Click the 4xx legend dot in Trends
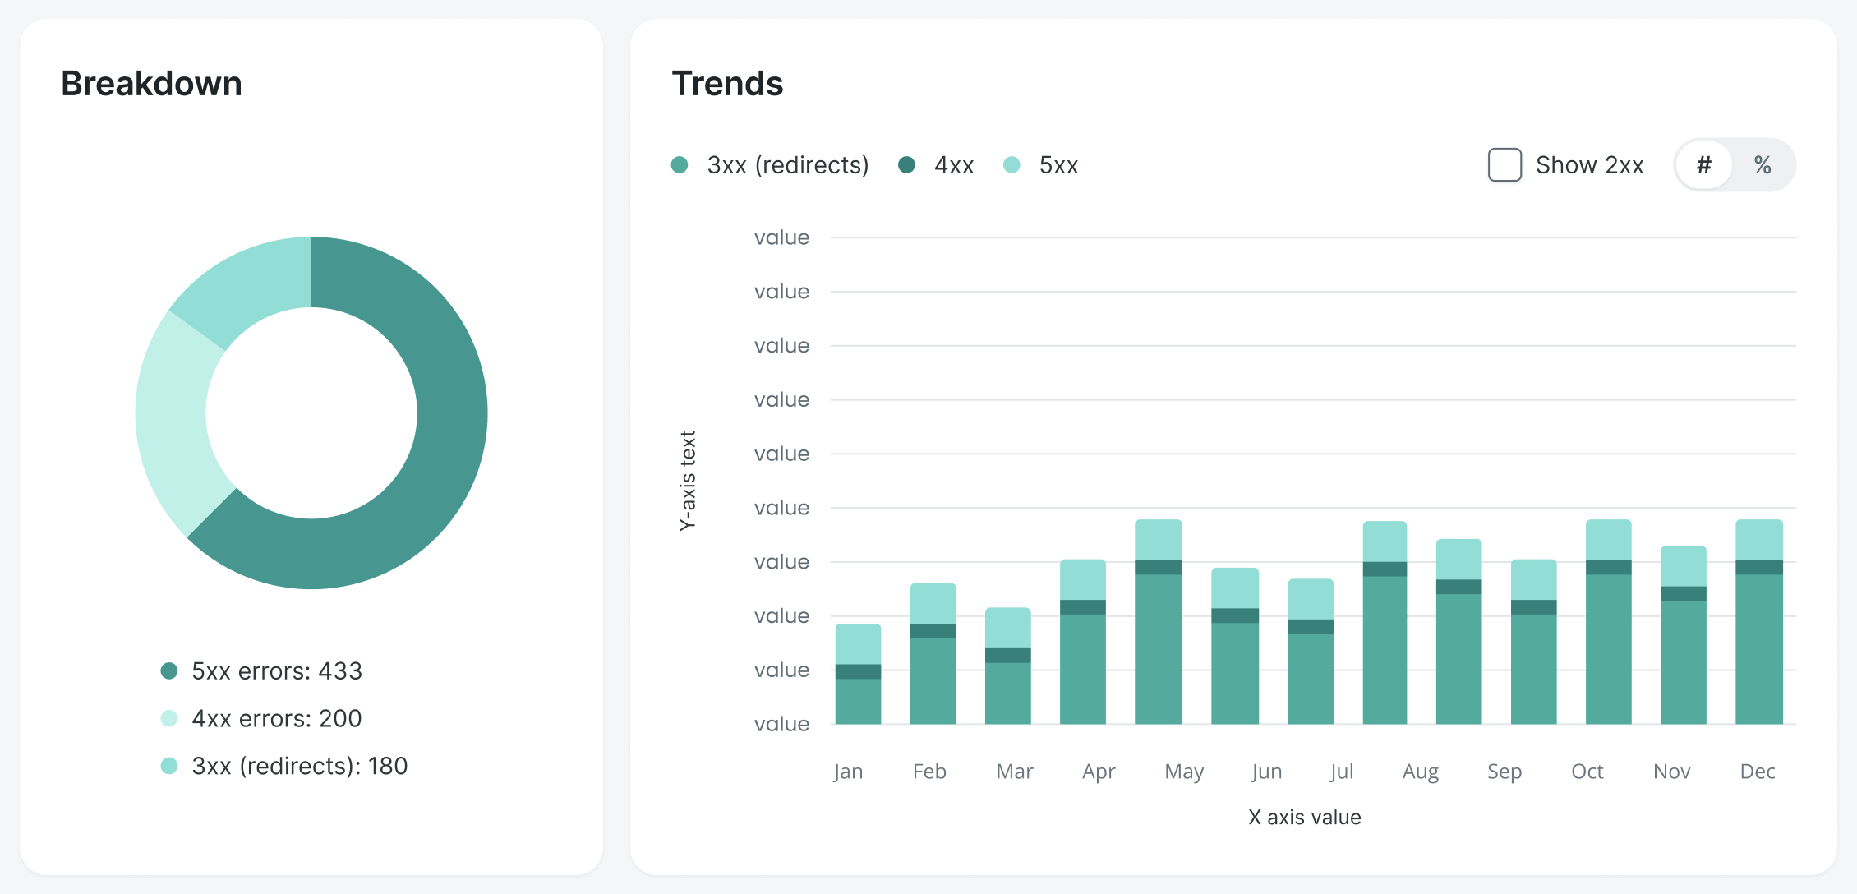 tap(907, 165)
